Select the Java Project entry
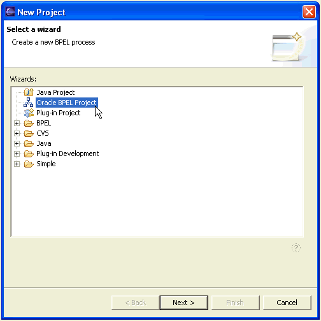The width and height of the screenshot is (321, 321). click(55, 92)
